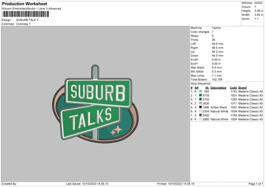Click the Production Worksheet title
Screen dimensions: 265x187
24,4
